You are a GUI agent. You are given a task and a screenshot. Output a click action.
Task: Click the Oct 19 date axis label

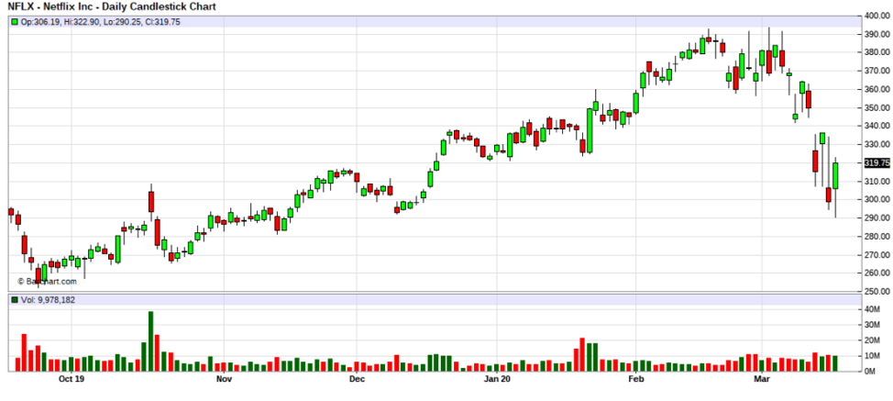(x=72, y=379)
